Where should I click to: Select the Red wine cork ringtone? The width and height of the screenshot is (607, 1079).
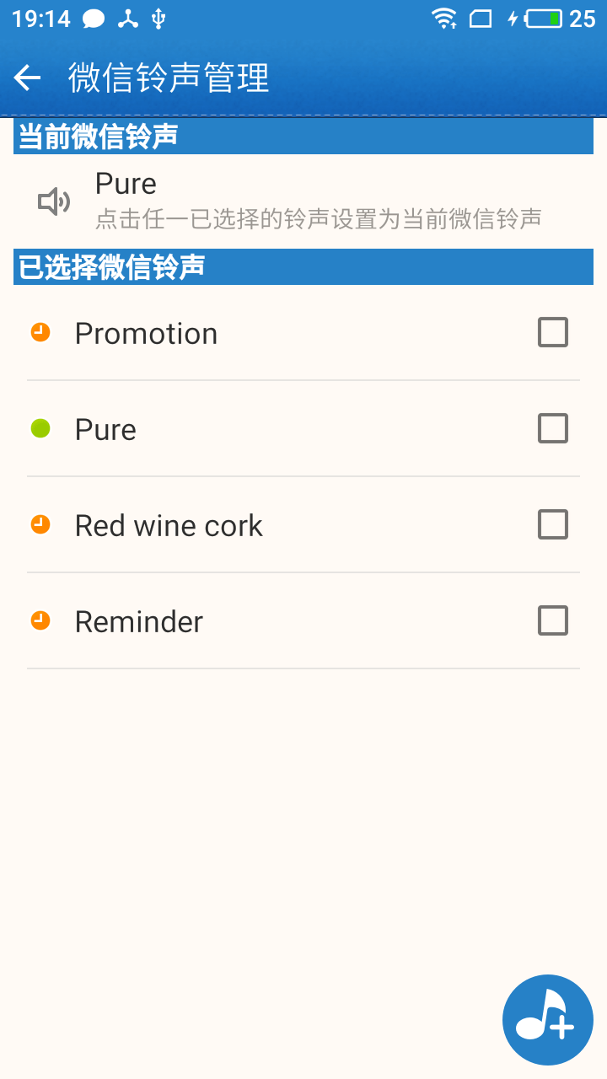point(303,524)
